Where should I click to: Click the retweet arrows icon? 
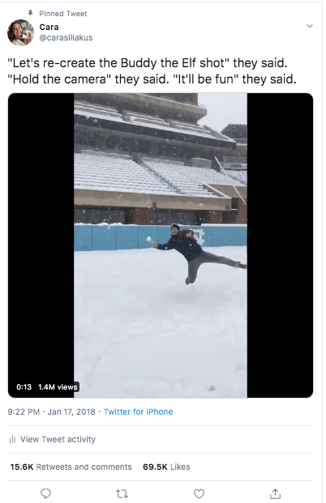point(122,494)
